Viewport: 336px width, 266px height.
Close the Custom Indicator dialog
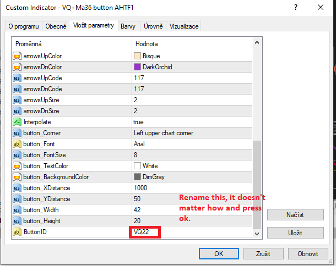click(321, 8)
